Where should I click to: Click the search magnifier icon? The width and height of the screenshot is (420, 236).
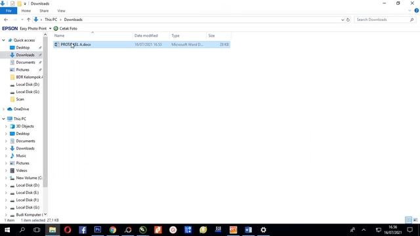411,20
